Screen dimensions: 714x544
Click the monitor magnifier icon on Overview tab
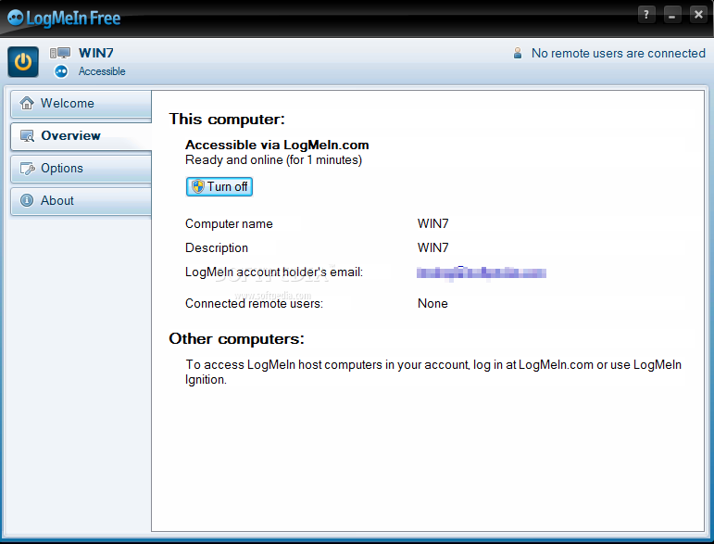coord(28,136)
